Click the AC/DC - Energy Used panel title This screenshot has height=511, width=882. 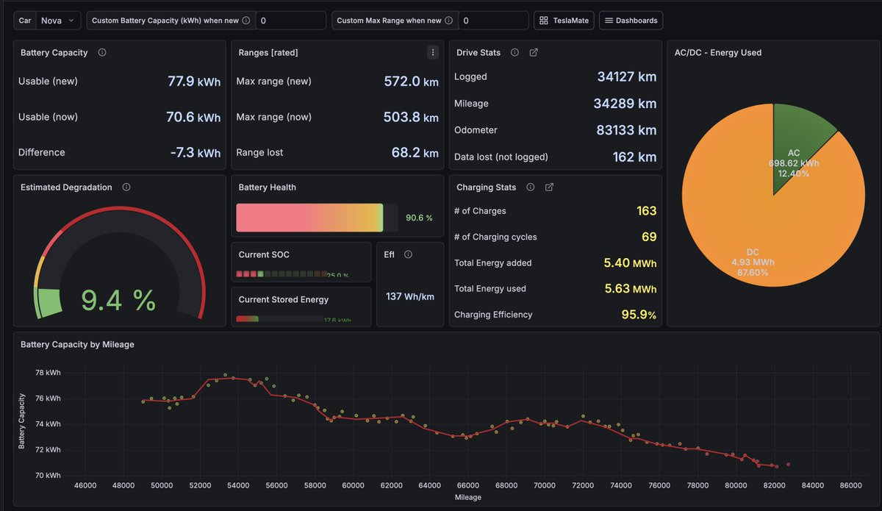718,52
